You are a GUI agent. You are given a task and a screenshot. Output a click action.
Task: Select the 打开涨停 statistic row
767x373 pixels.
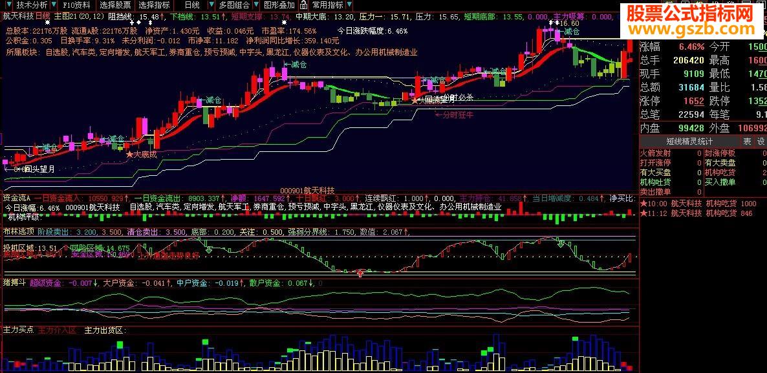tap(671, 163)
